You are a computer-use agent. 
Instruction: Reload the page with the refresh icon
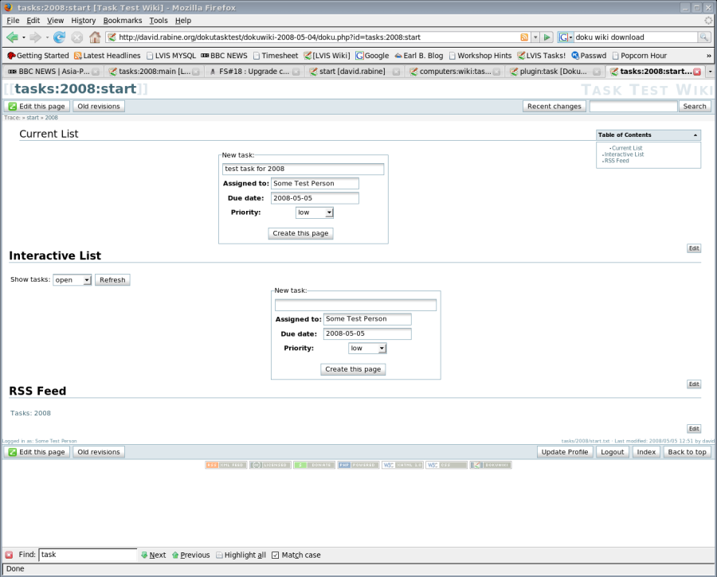point(59,37)
